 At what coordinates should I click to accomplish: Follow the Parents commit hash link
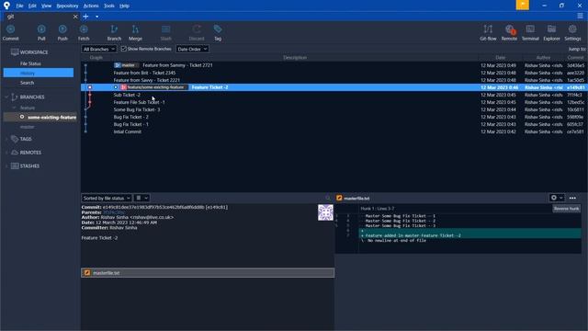(114, 212)
